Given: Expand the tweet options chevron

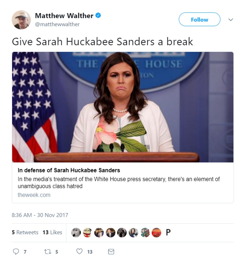Looking at the screenshot, I should coord(231,20).
